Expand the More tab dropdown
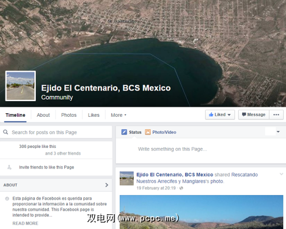The height and width of the screenshot is (229, 286). pyautogui.click(x=118, y=115)
